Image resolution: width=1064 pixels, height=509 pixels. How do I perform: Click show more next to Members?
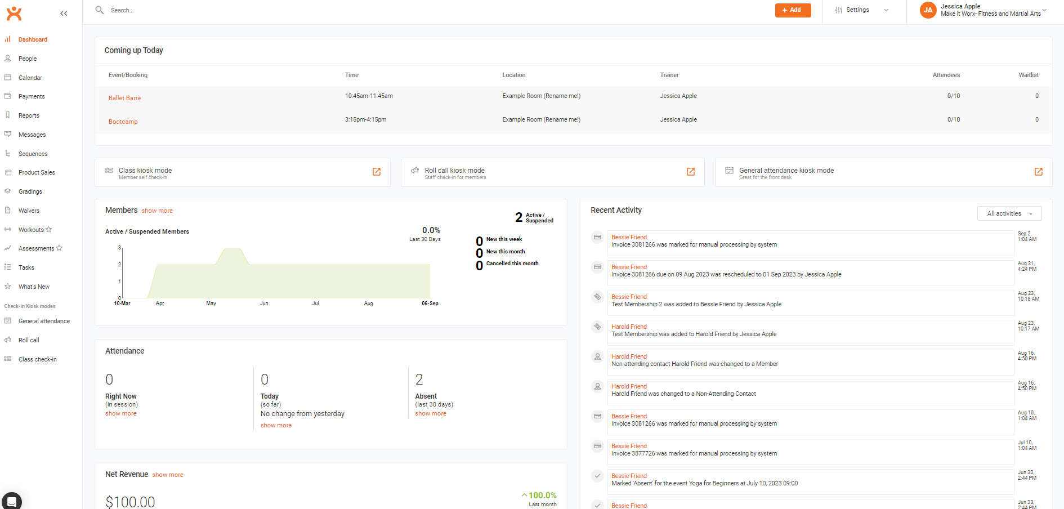tap(157, 211)
